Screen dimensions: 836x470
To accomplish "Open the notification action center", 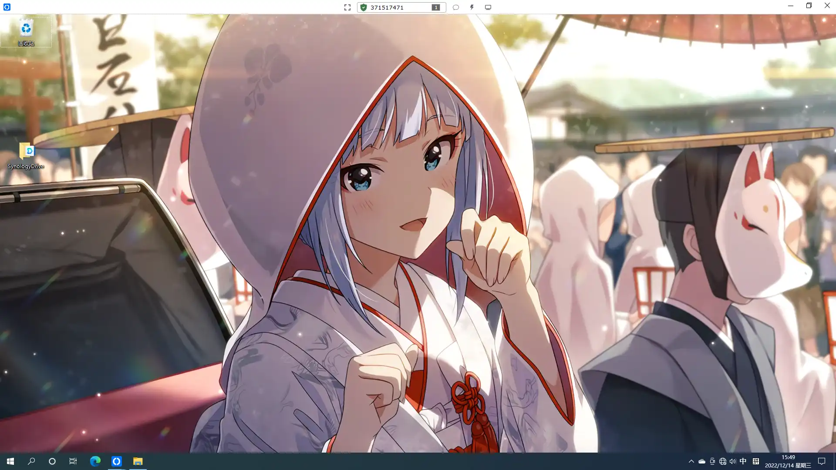I will point(822,461).
